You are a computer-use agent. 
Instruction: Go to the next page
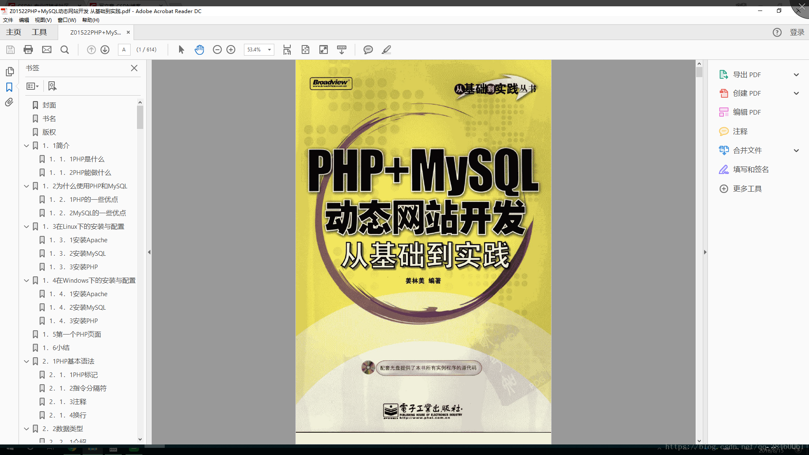tap(104, 49)
